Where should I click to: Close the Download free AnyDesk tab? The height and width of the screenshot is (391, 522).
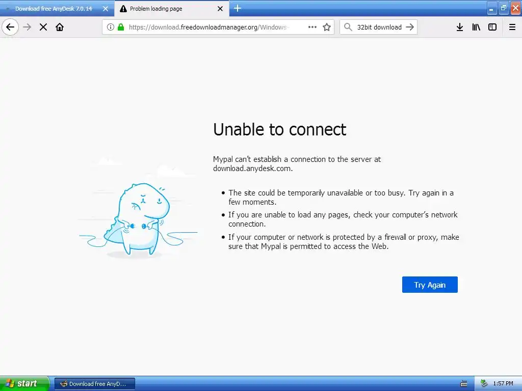[x=106, y=9]
